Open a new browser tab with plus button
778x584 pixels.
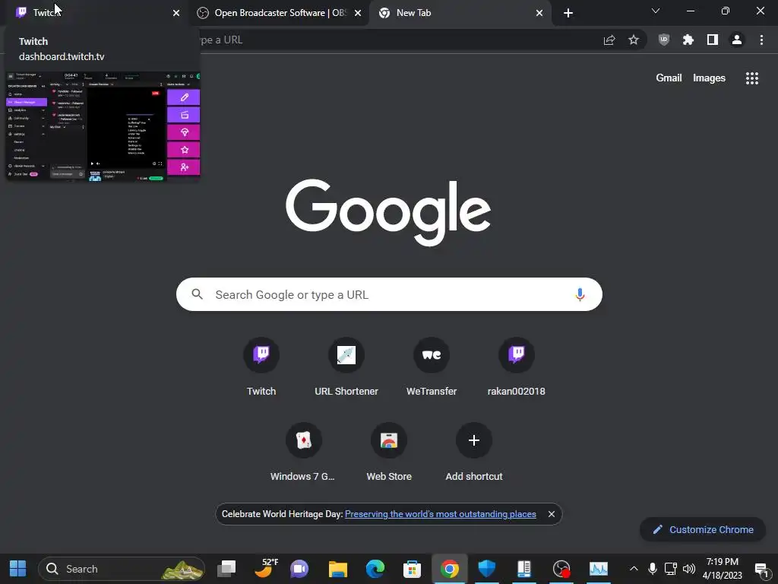click(x=568, y=14)
